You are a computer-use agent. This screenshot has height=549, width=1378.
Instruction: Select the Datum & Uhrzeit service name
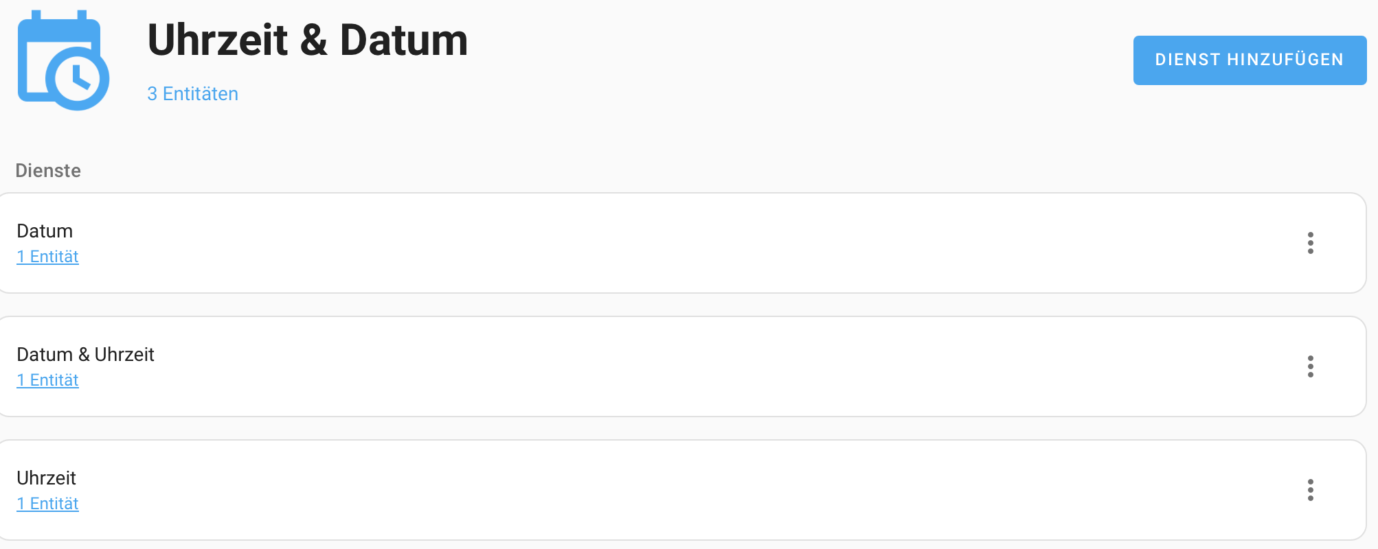point(85,355)
